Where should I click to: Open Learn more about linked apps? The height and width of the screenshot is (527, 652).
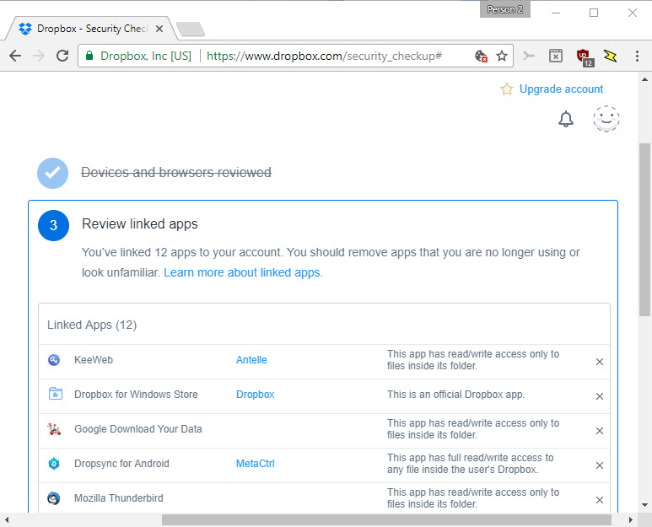click(242, 272)
